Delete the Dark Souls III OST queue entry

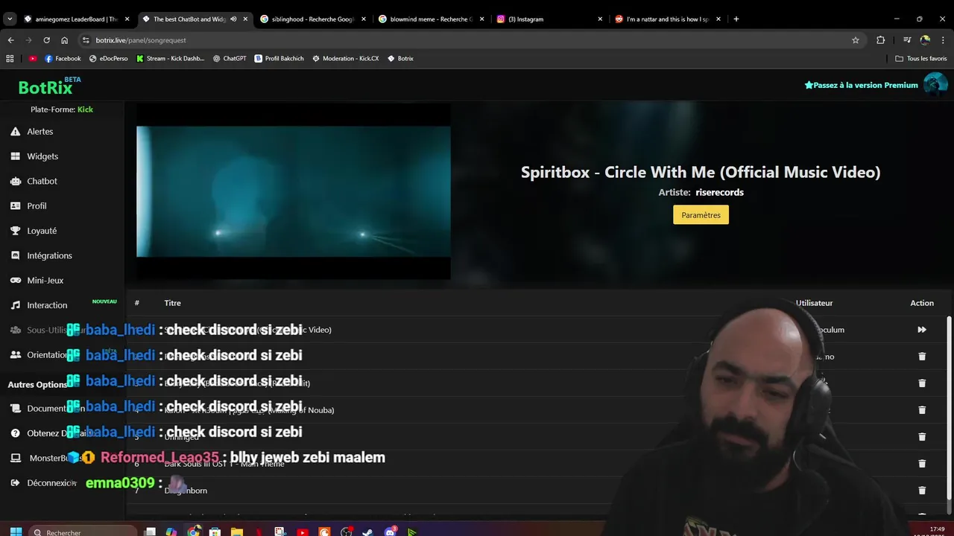922,464
